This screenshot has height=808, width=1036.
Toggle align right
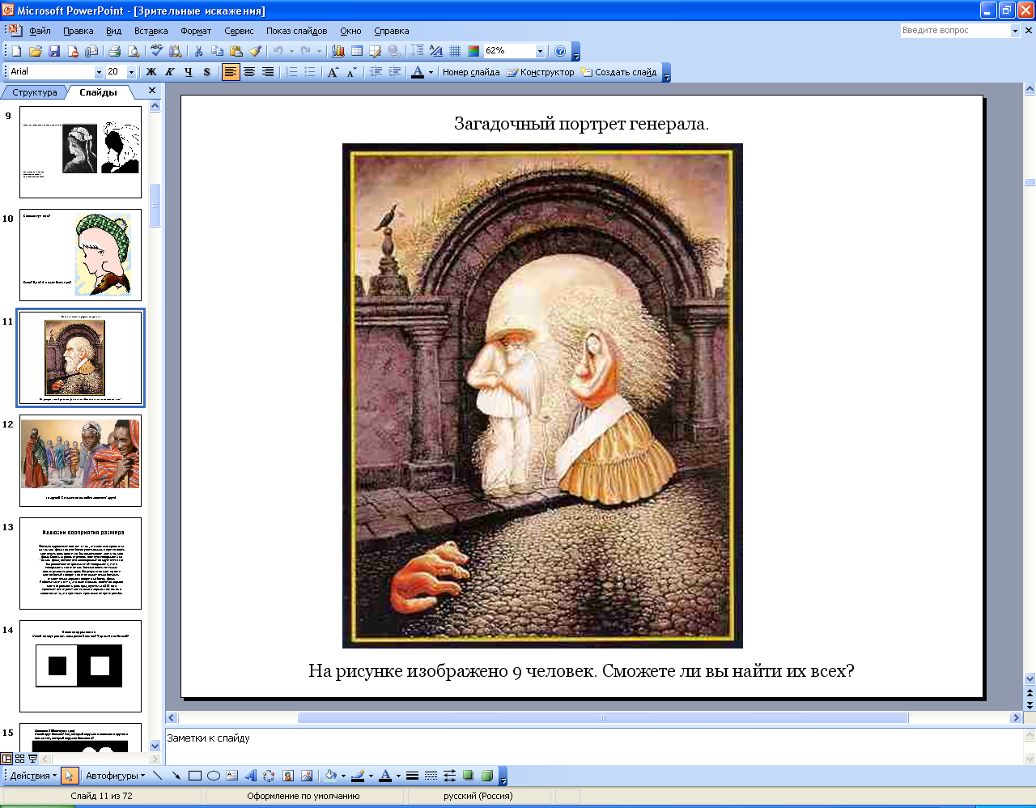point(268,72)
